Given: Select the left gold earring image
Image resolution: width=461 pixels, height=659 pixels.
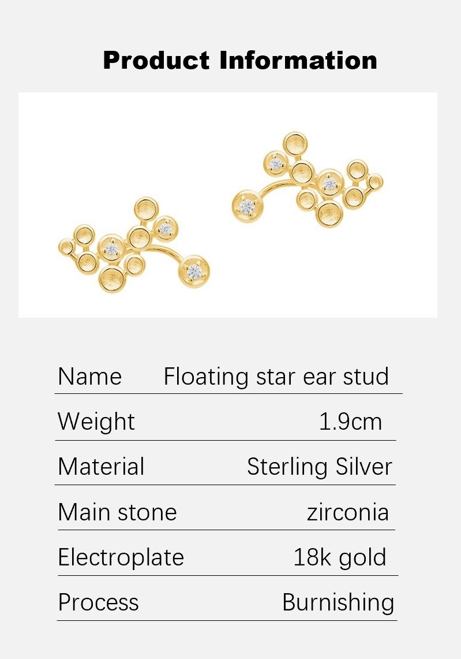Looking at the screenshot, I should click(x=133, y=245).
